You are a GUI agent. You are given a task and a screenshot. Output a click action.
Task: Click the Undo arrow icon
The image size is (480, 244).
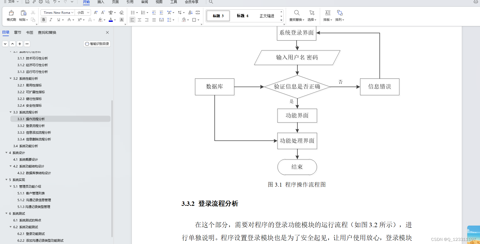coord(55,2)
